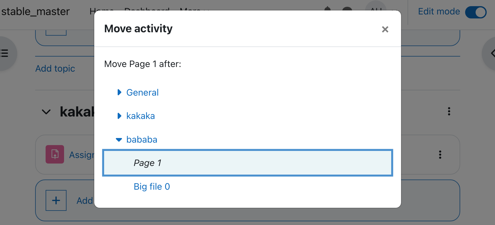Select kakaka as move destination

click(140, 116)
